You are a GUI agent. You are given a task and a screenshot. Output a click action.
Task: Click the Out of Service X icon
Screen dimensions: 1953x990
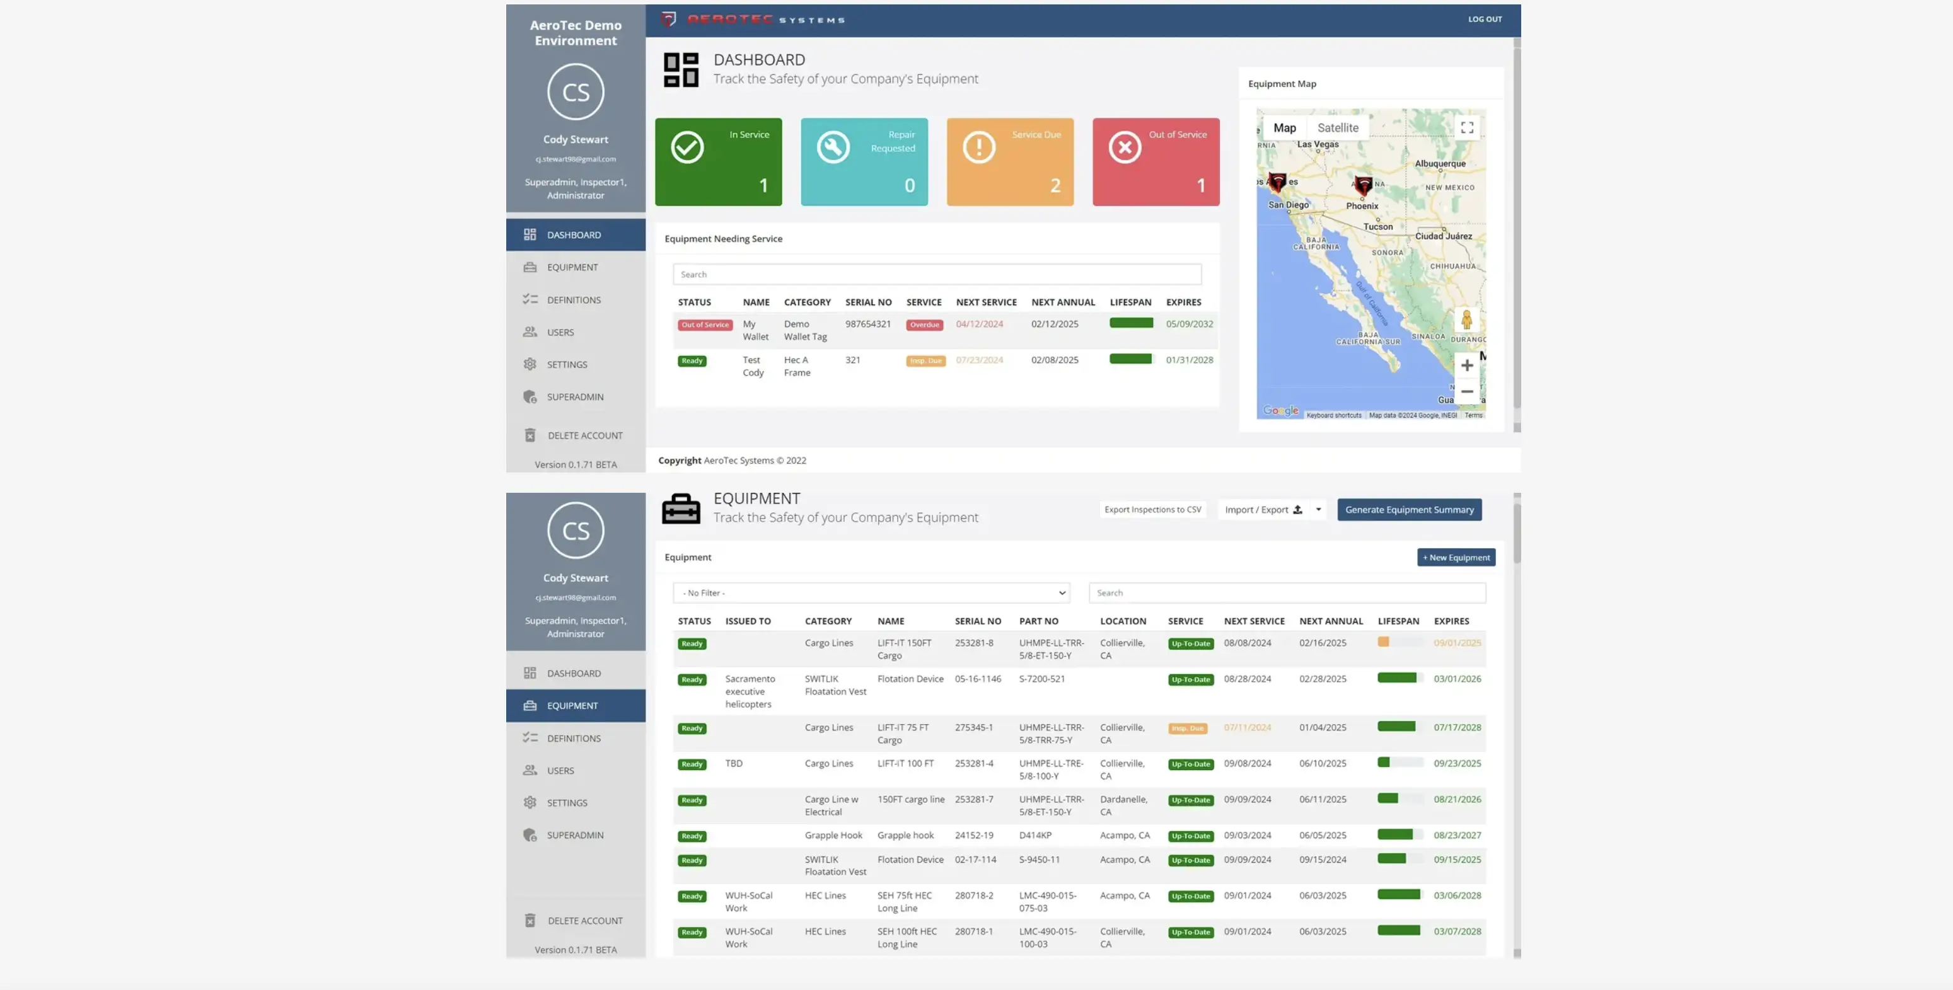[1125, 147]
